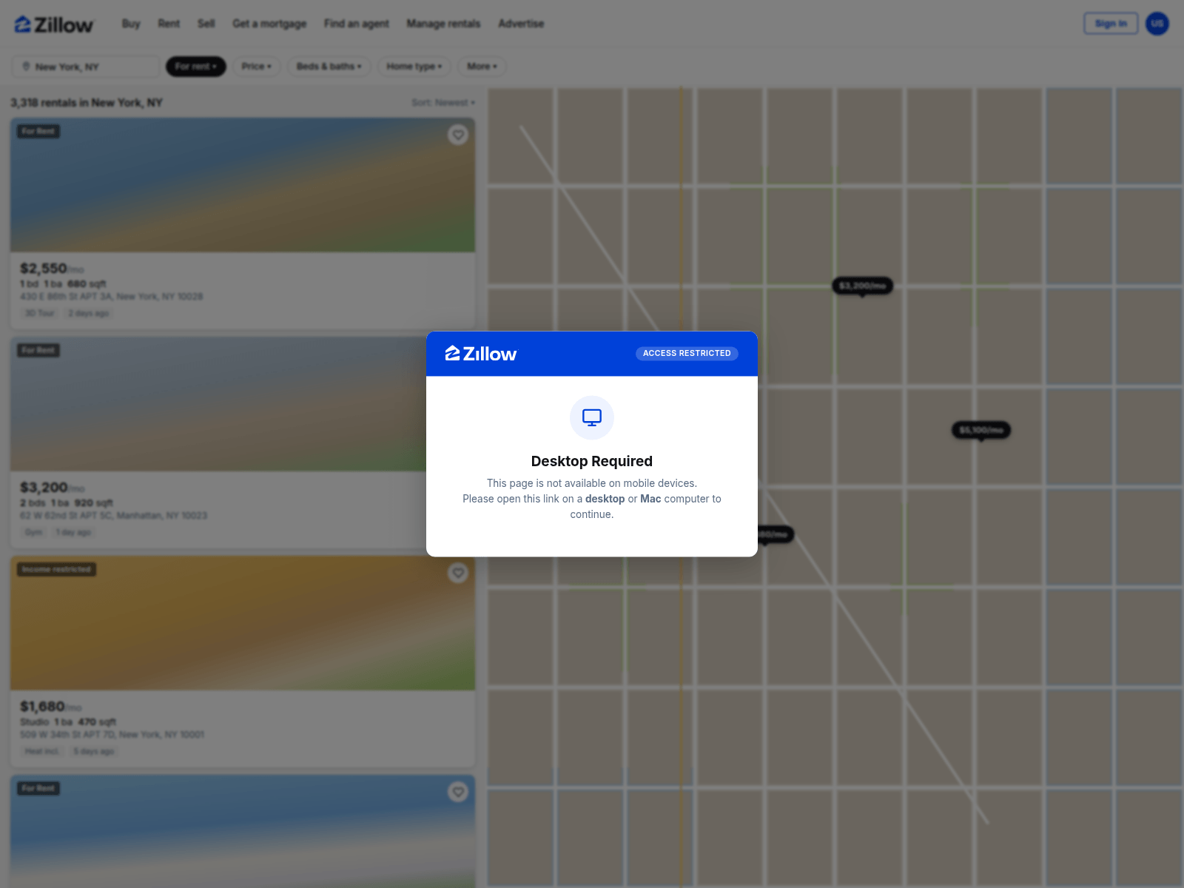Click the ACCESS RESTRICTED badge
The height and width of the screenshot is (888, 1184).
[687, 354]
